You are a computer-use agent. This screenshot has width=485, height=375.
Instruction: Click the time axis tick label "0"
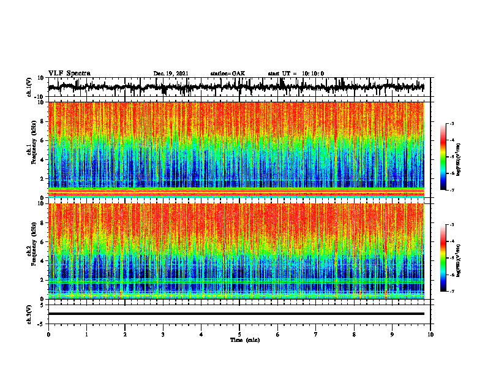tap(48, 335)
